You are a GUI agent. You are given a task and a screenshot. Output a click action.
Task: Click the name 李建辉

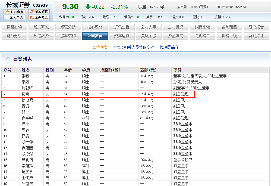(x=27, y=166)
